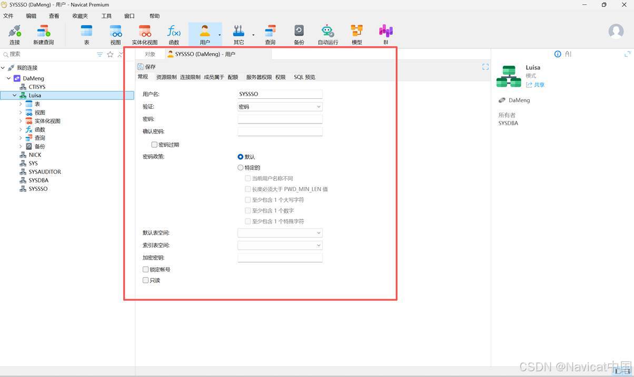Open the 查询 query toolbar icon
The width and height of the screenshot is (634, 377).
pos(270,35)
